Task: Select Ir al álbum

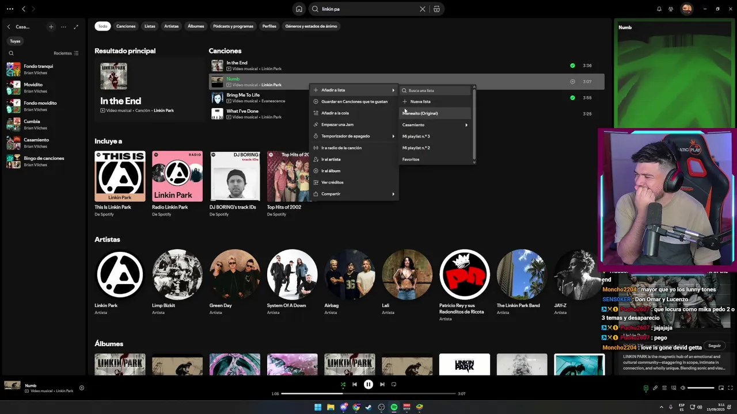Action: pyautogui.click(x=354, y=171)
